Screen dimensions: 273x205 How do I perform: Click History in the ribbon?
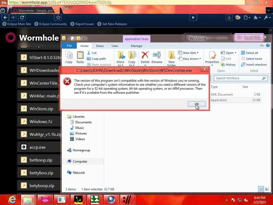pos(228,65)
